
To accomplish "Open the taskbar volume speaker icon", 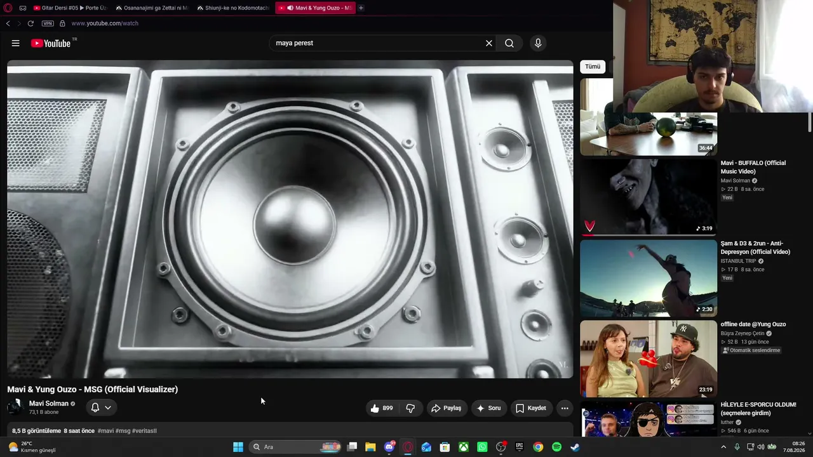I will pyautogui.click(x=761, y=447).
